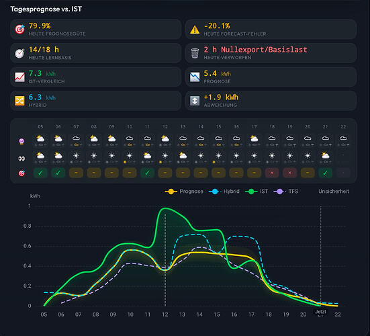Click the 79.9% Prognosegüte card
The width and height of the screenshot is (370, 336).
tap(96, 30)
